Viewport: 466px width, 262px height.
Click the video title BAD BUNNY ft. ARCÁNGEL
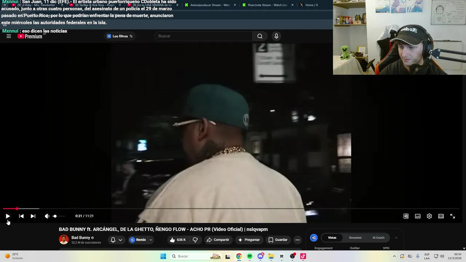pyautogui.click(x=163, y=229)
